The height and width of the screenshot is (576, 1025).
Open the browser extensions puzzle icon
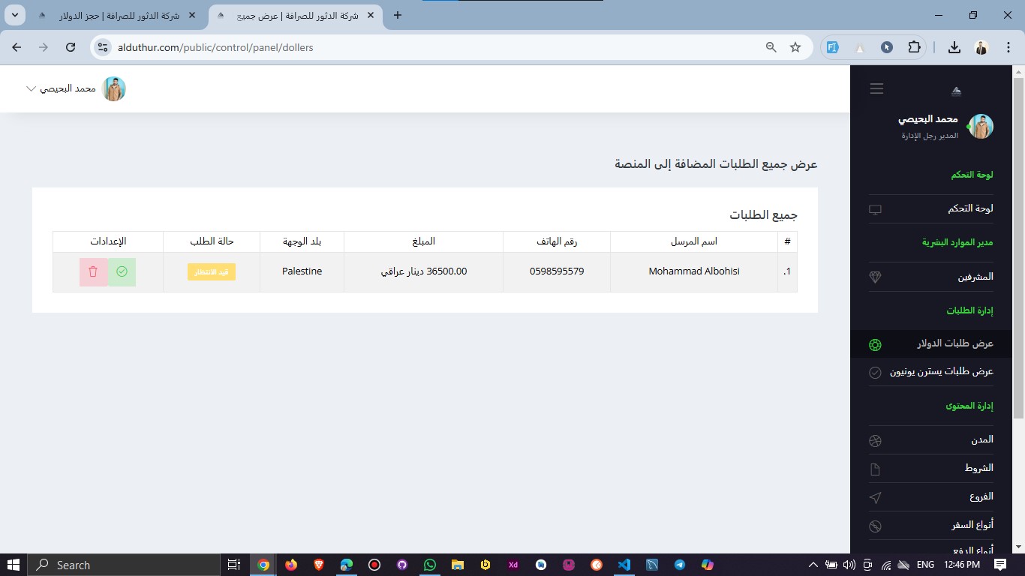pyautogui.click(x=914, y=47)
